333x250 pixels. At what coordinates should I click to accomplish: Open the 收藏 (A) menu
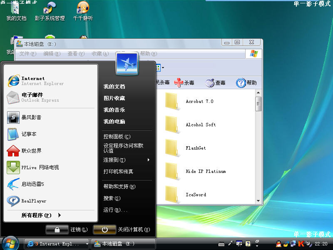tap(100, 54)
